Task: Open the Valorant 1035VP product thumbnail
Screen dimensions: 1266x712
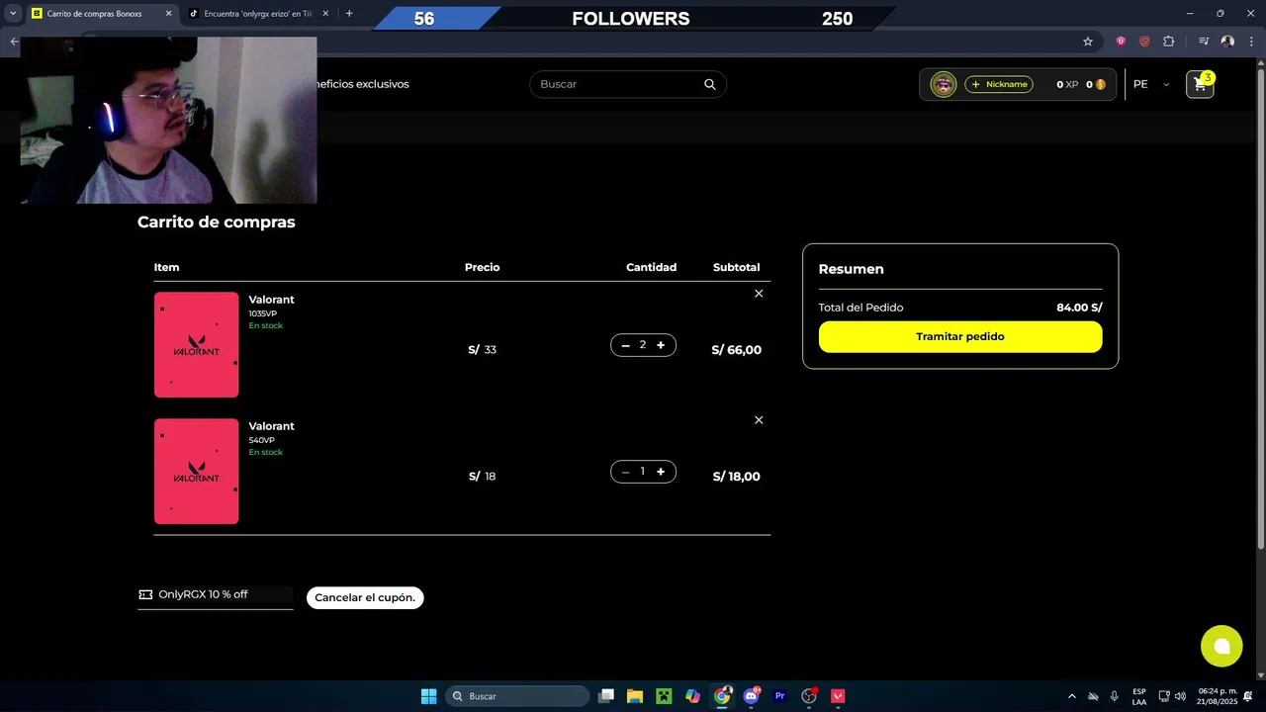Action: (x=196, y=344)
